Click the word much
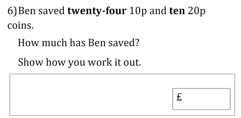 [x=54, y=42]
